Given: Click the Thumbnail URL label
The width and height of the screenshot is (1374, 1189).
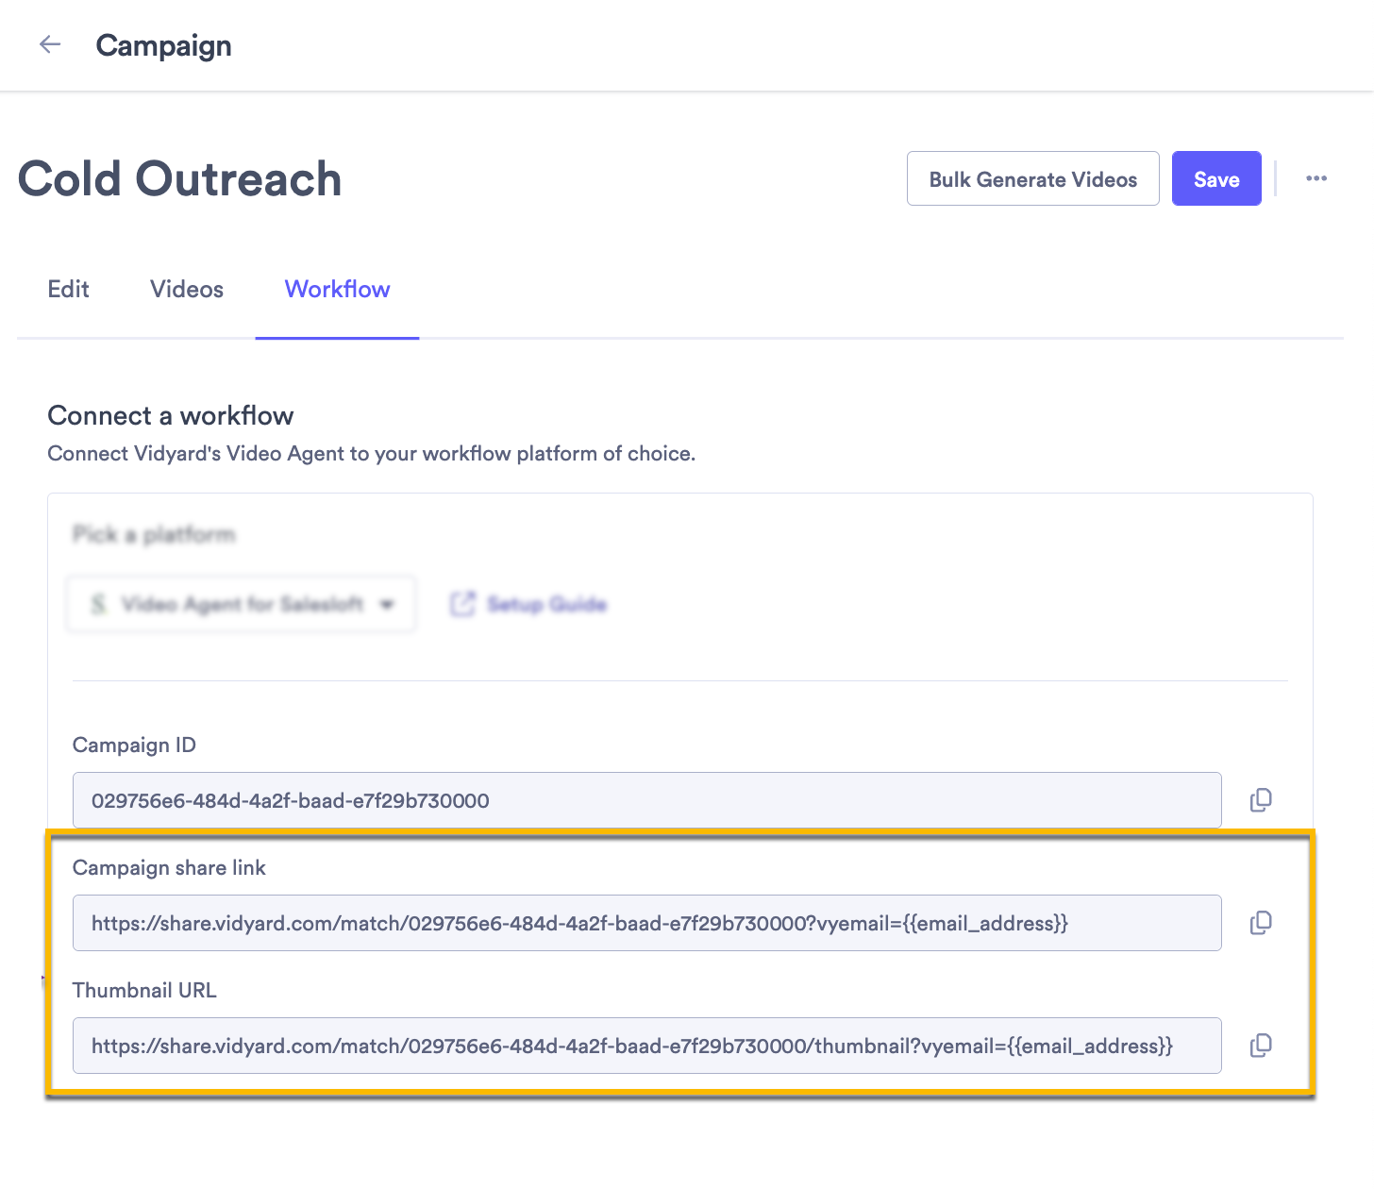Looking at the screenshot, I should [x=144, y=990].
